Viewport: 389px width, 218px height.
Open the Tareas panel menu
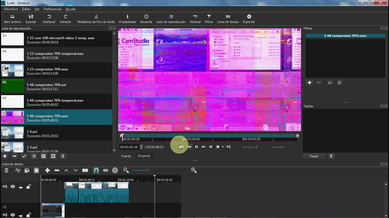coord(331,156)
